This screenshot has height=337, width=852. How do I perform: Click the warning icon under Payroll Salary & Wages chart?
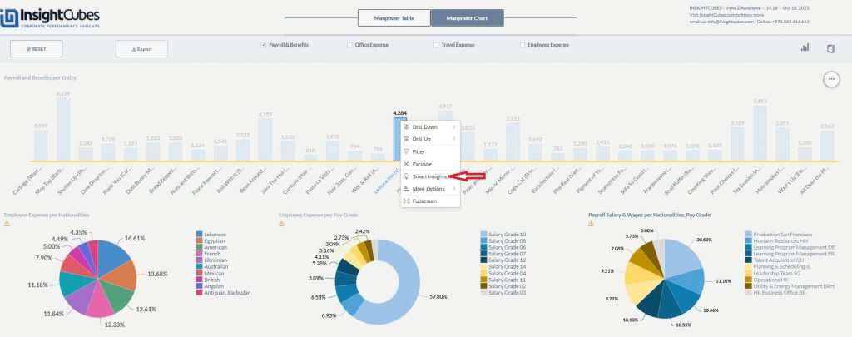coord(591,223)
